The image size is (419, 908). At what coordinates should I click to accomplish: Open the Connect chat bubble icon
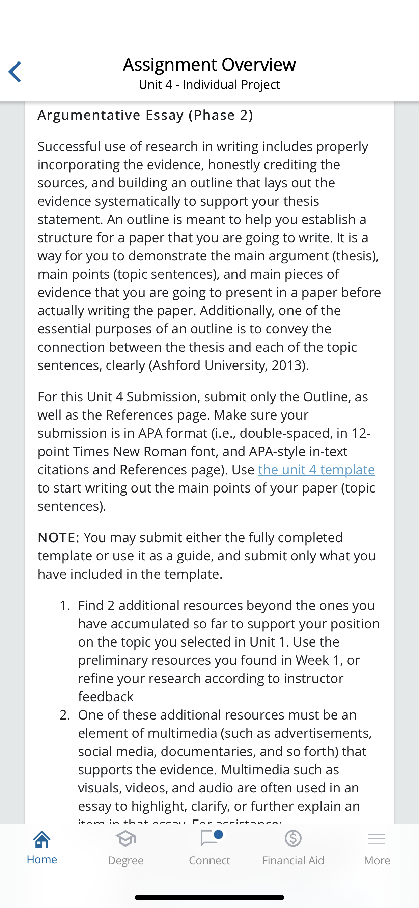pos(209,838)
